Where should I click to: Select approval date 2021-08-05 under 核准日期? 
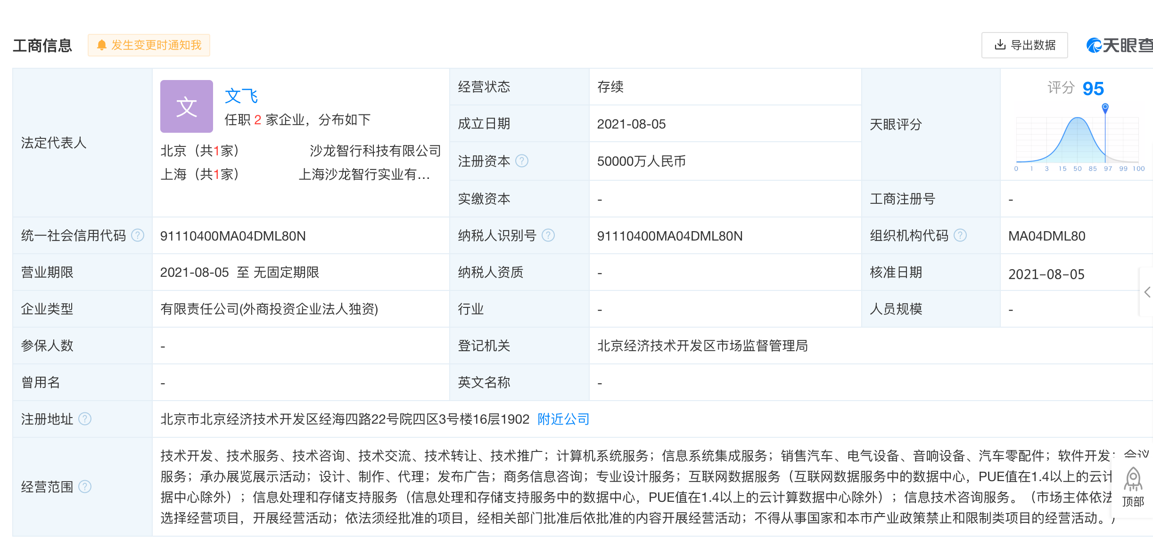[1046, 274]
